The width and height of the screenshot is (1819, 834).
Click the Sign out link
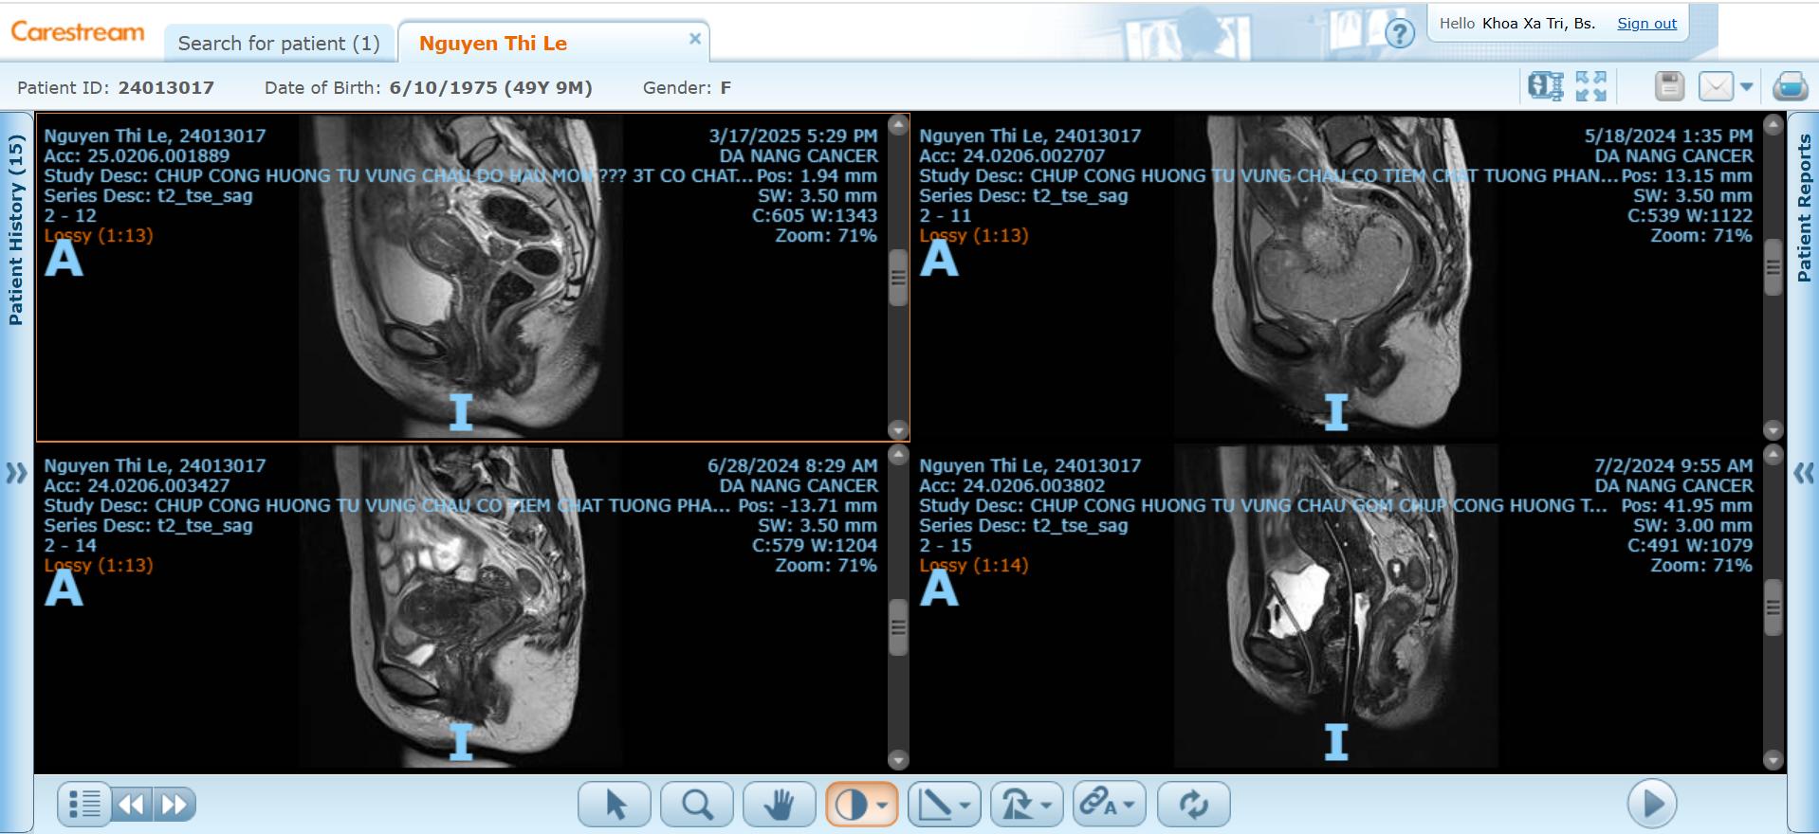coord(1646,24)
